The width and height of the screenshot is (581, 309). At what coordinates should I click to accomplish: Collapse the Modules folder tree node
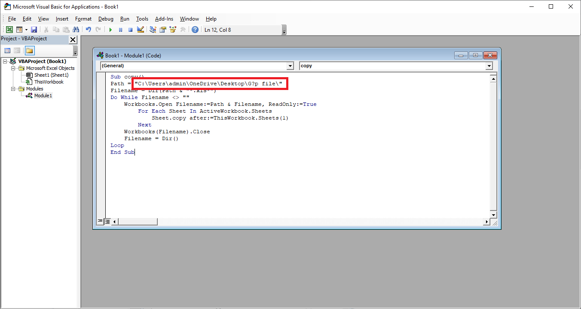point(13,89)
